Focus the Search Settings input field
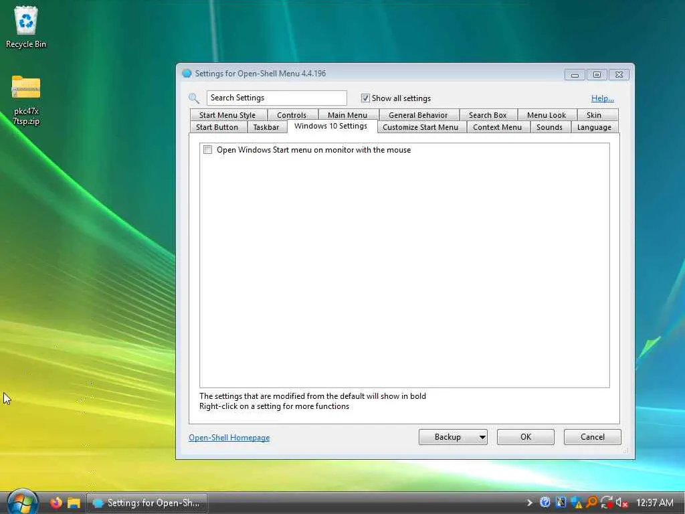The width and height of the screenshot is (685, 514). pyautogui.click(x=276, y=98)
